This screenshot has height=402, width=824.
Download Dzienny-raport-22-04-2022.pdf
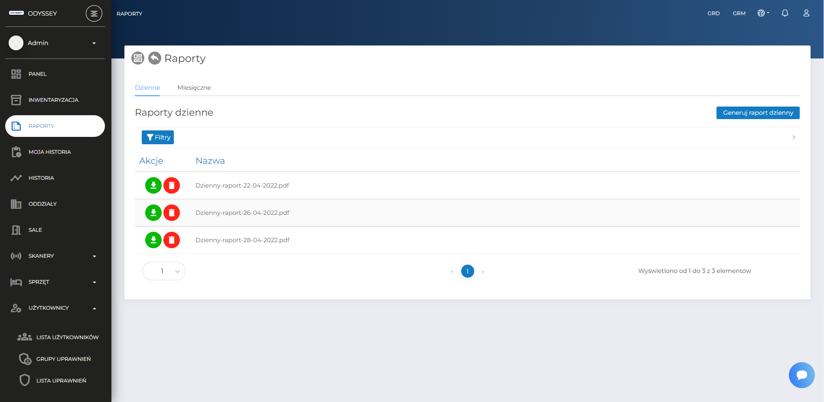[x=153, y=185]
